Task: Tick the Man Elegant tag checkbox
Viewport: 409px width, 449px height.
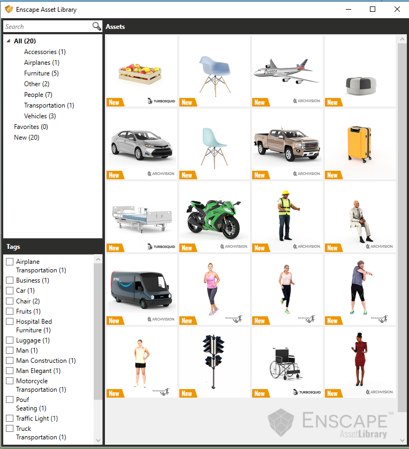Action: pyautogui.click(x=10, y=370)
